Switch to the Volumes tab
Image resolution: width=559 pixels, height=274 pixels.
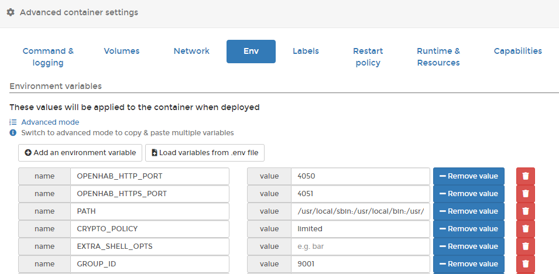[x=122, y=51]
